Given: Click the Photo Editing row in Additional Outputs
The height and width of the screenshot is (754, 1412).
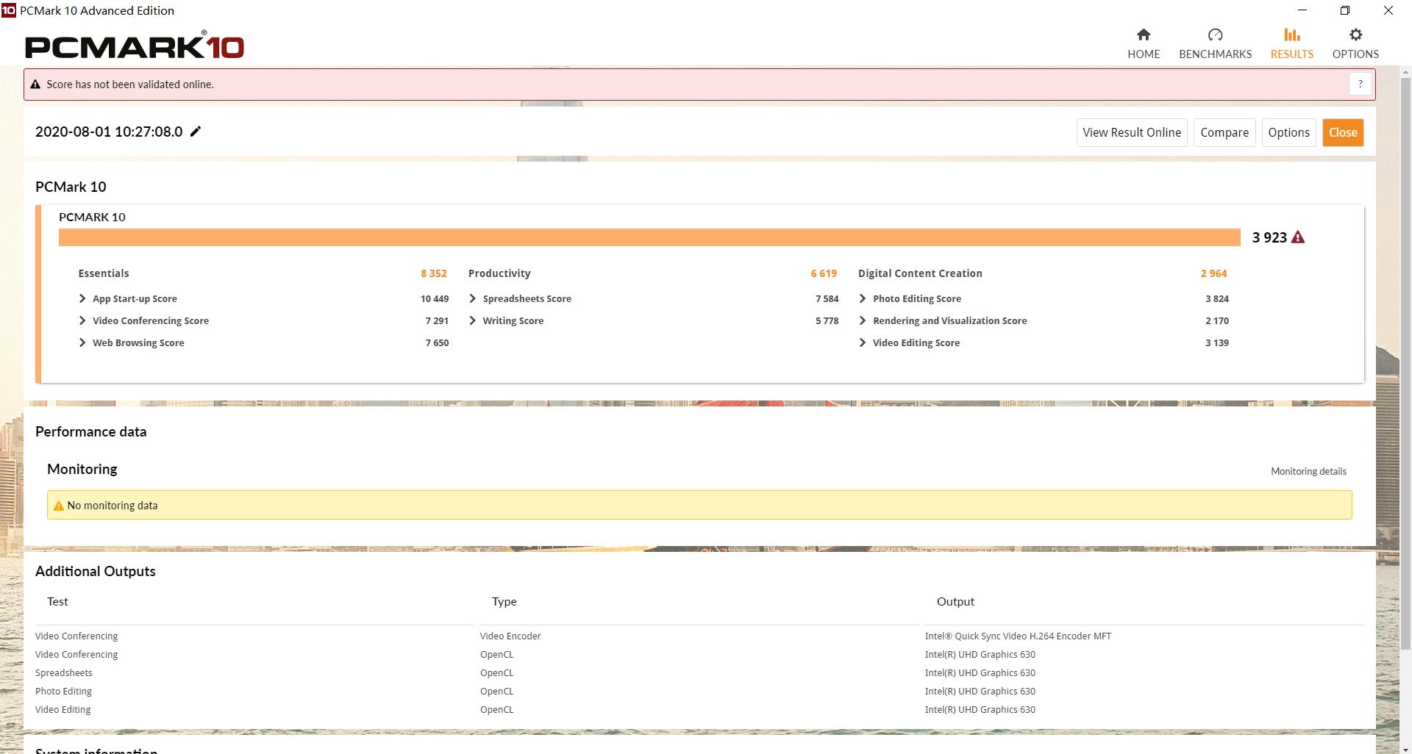Looking at the screenshot, I should click(699, 692).
